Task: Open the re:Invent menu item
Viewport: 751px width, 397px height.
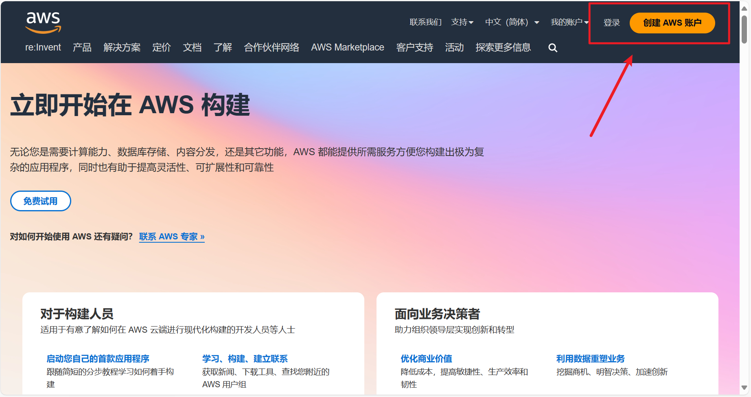Action: 43,47
